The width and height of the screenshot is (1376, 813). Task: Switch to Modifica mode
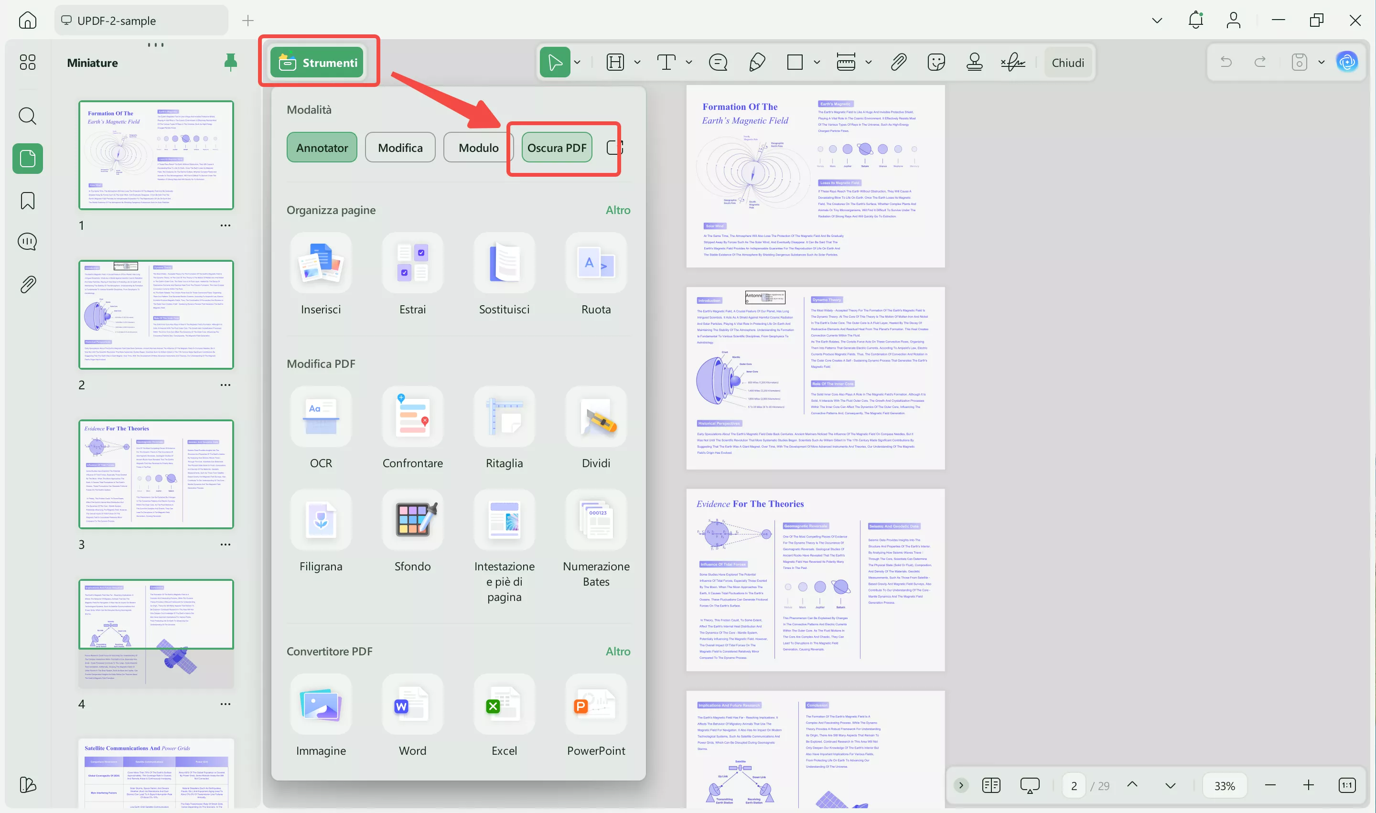[x=400, y=148]
